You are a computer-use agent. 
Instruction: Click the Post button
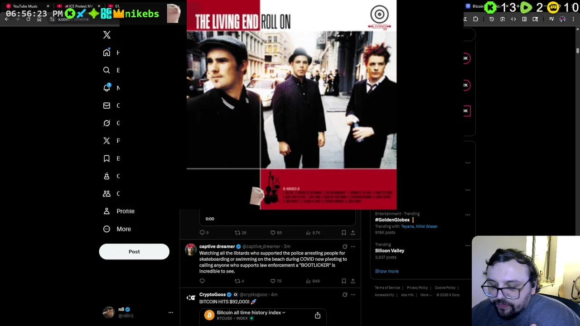134,252
